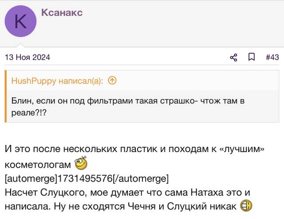The height and width of the screenshot is (219, 284).
Task: Click the share icon for post #43
Action: click(x=233, y=58)
